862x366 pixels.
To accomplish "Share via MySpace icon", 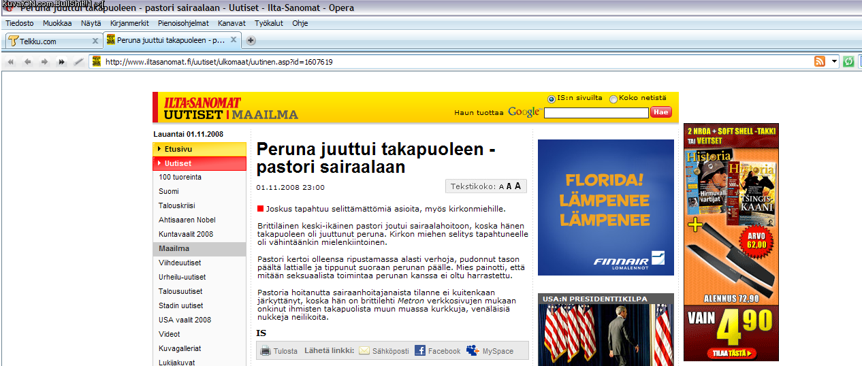I will coord(473,351).
